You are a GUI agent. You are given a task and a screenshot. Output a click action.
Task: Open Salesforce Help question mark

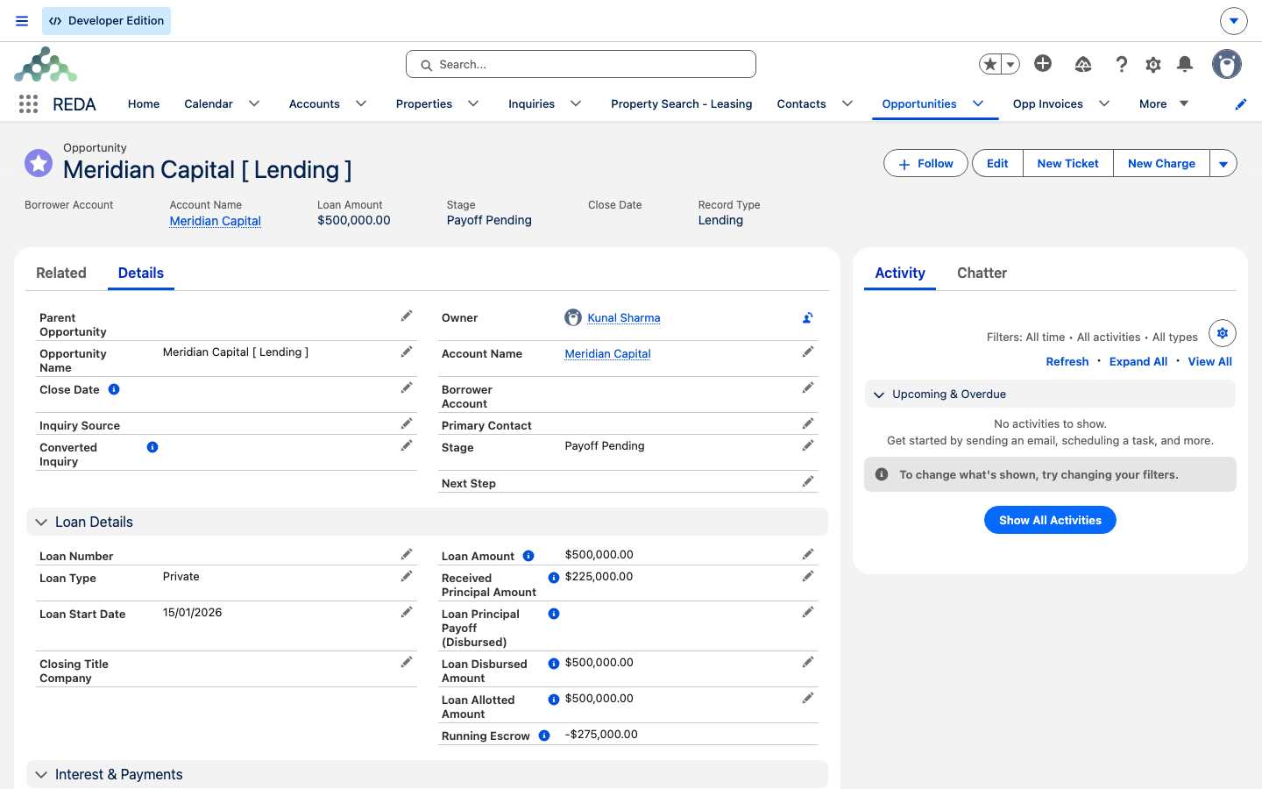pyautogui.click(x=1121, y=64)
